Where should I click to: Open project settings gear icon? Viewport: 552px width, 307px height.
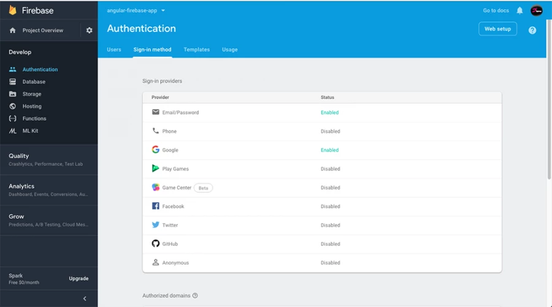pos(89,31)
